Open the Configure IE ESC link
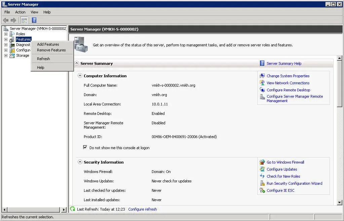Viewport: 344px width, 221px height. coord(280,190)
